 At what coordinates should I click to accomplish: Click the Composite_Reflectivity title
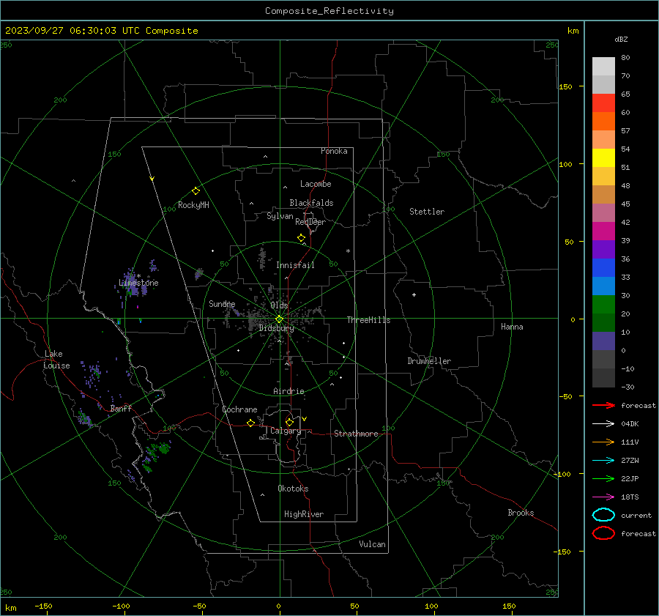click(329, 11)
